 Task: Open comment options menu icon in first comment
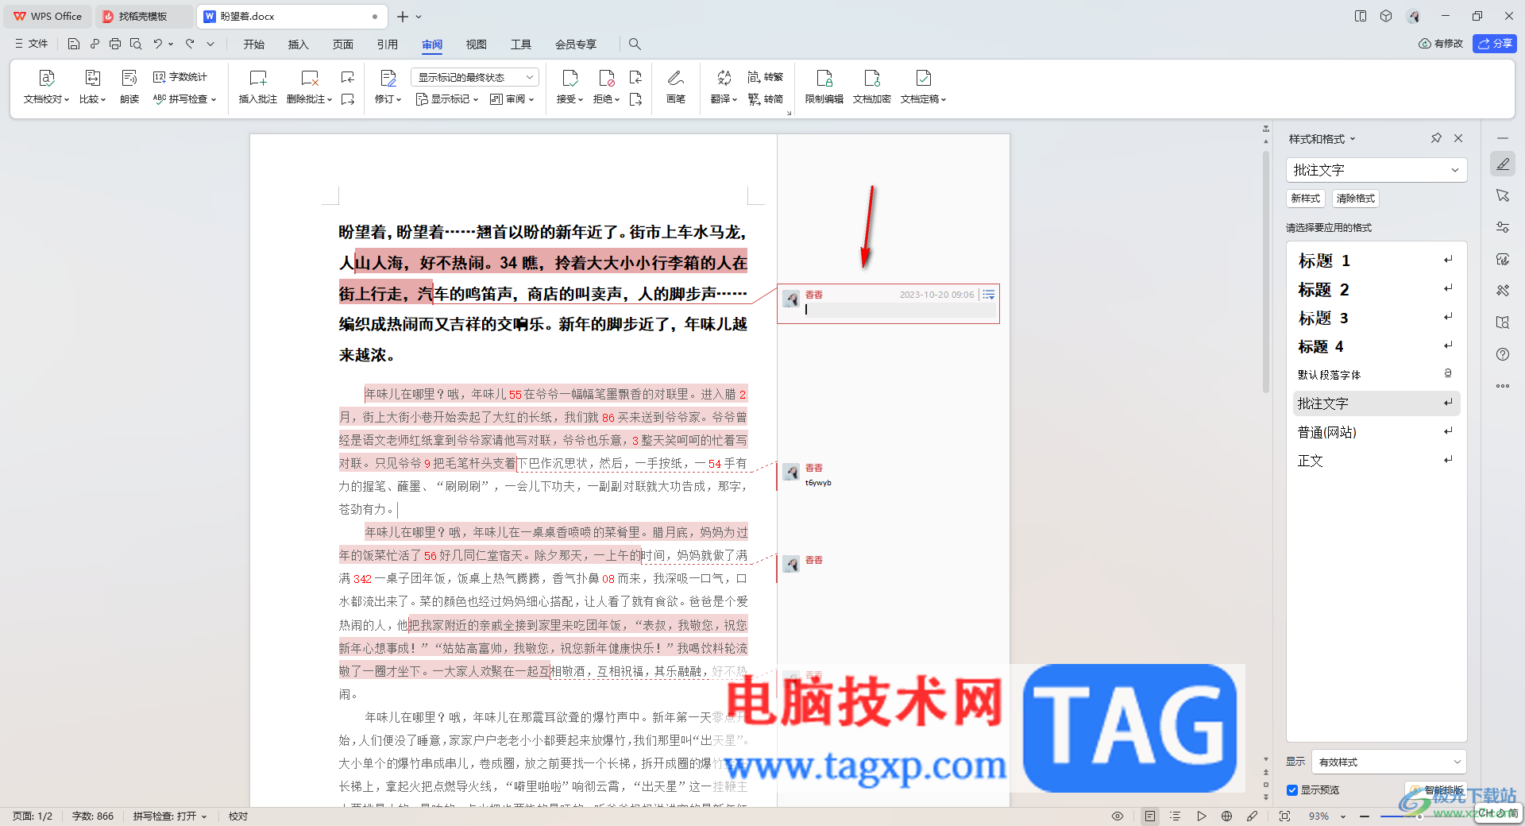(988, 295)
